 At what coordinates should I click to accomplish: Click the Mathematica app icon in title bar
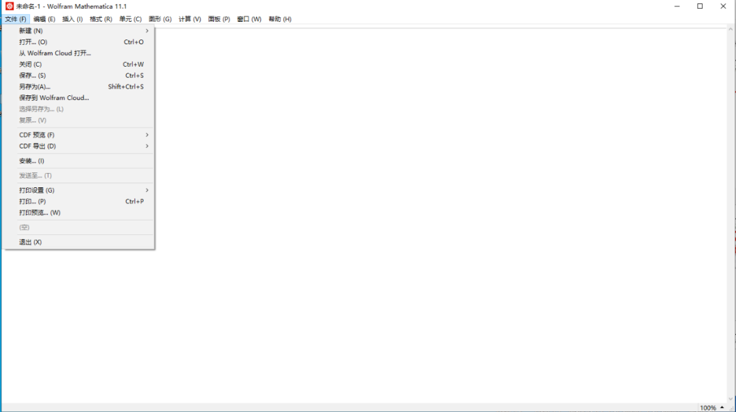coord(10,6)
